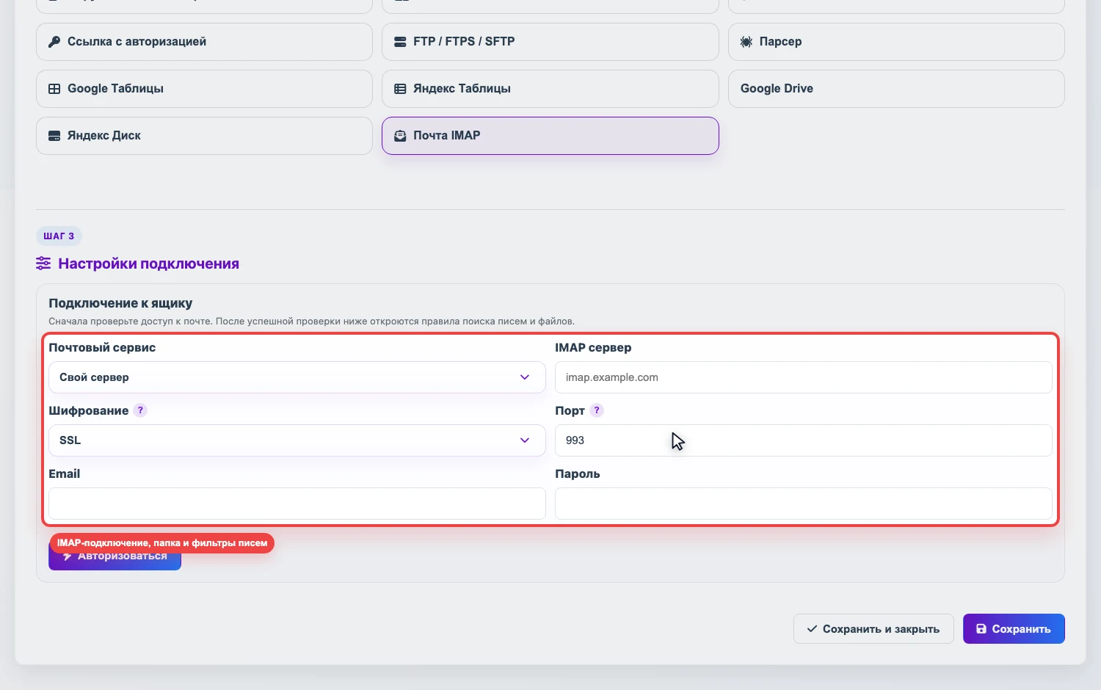Viewport: 1101px width, 690px height.
Task: Click the Email input field
Action: tap(297, 504)
